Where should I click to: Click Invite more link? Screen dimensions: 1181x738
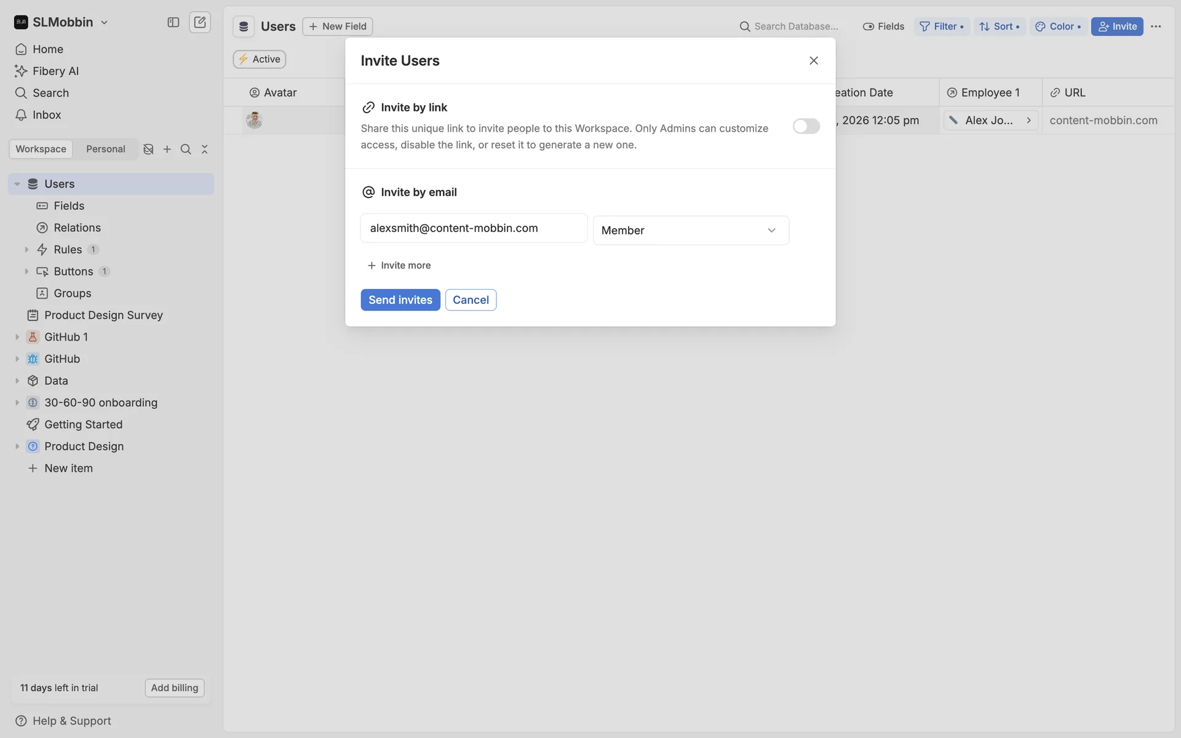[x=399, y=266]
